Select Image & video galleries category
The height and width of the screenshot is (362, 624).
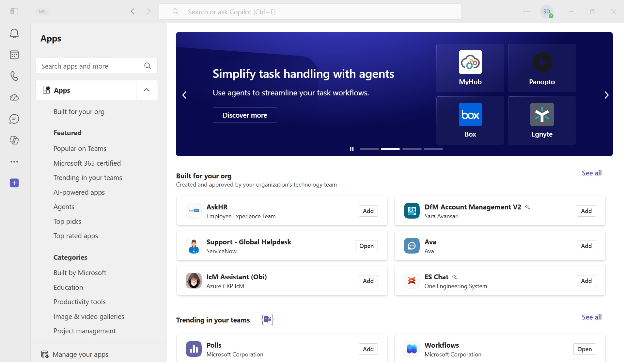89,317
